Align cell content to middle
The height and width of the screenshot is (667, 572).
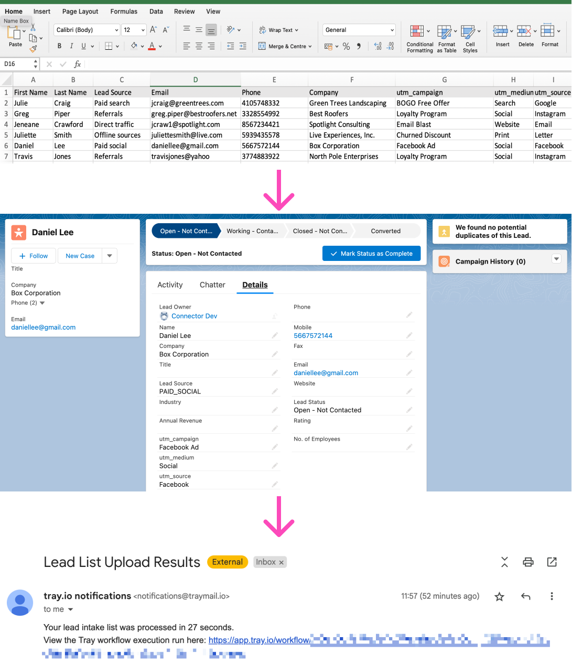point(199,30)
